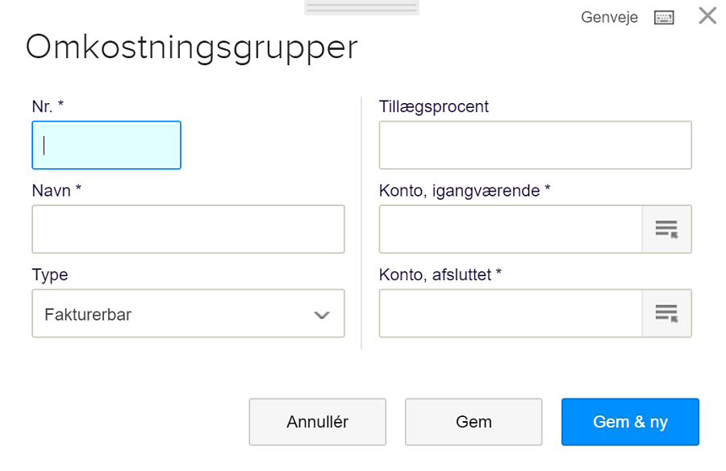Grab the dialog drag handle at top
This screenshot has height=471, width=726.
pos(361,7)
